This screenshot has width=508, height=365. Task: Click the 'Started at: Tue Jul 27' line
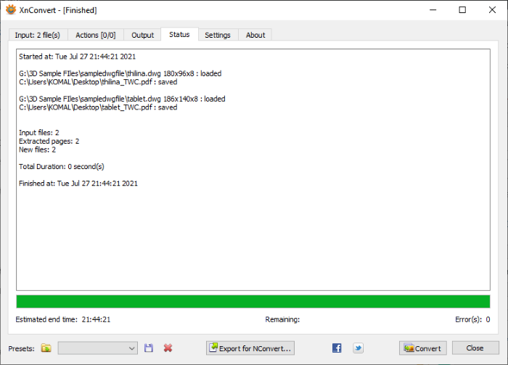77,57
